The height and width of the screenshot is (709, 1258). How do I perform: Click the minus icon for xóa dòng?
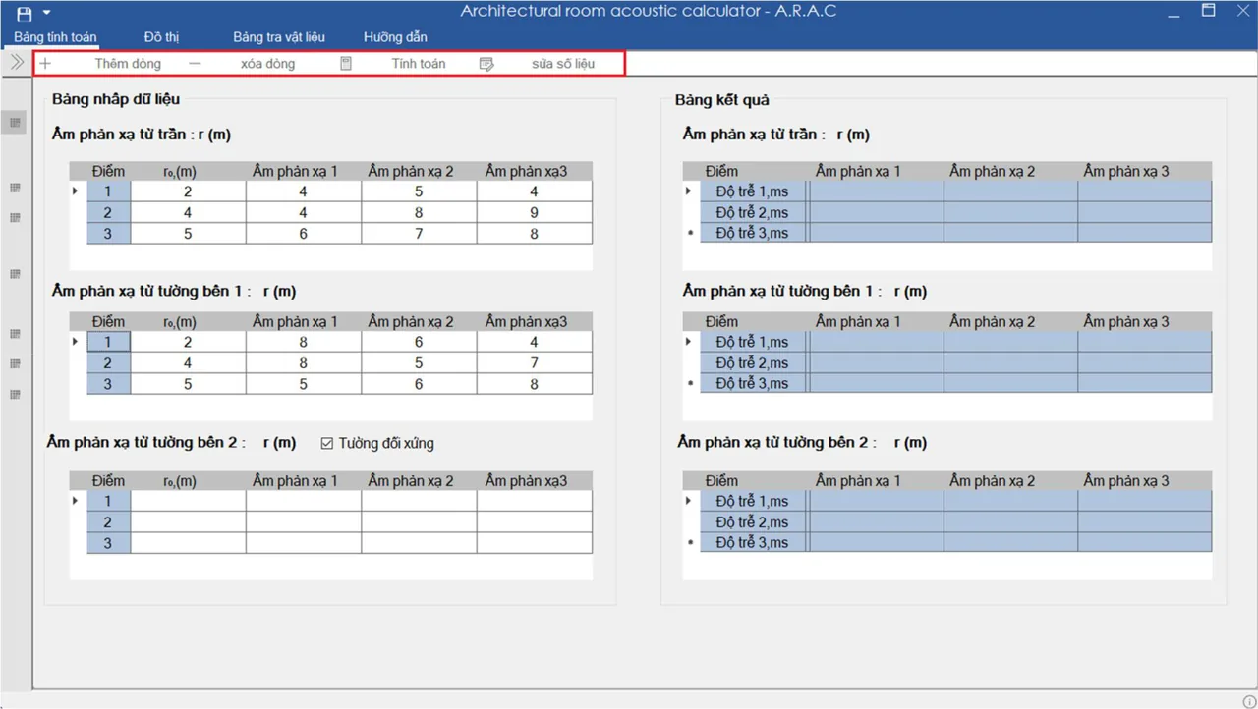[195, 63]
